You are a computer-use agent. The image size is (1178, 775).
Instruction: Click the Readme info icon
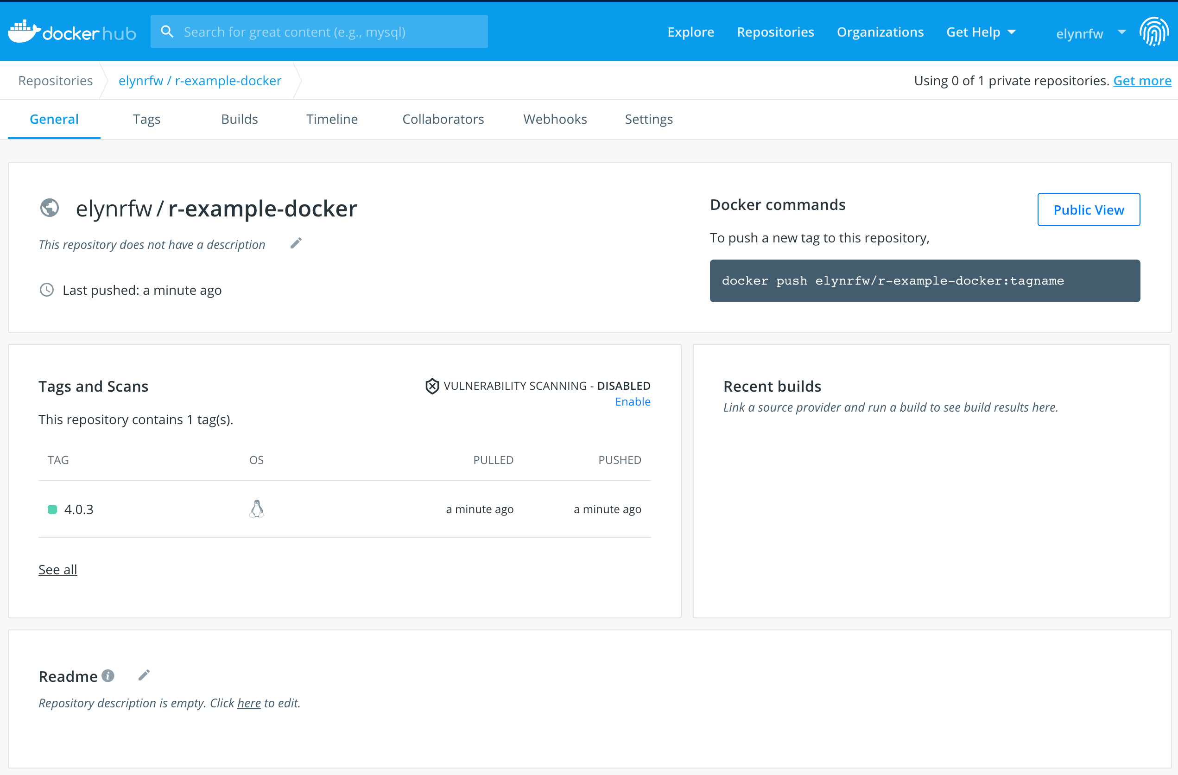click(108, 675)
